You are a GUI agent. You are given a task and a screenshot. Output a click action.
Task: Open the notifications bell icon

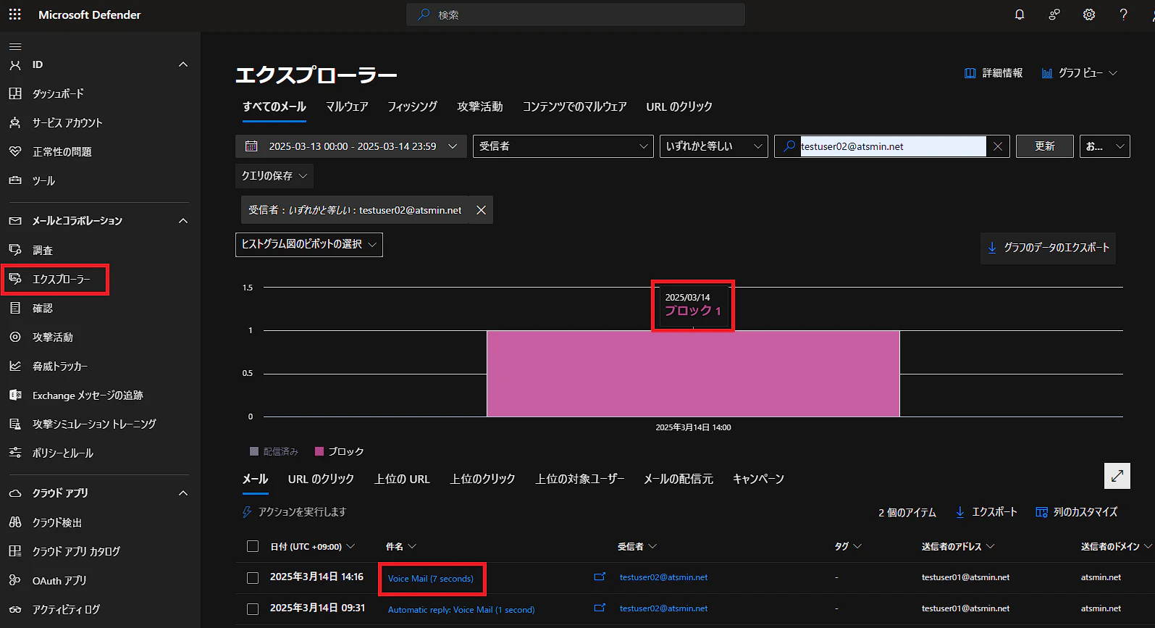pyautogui.click(x=1020, y=14)
